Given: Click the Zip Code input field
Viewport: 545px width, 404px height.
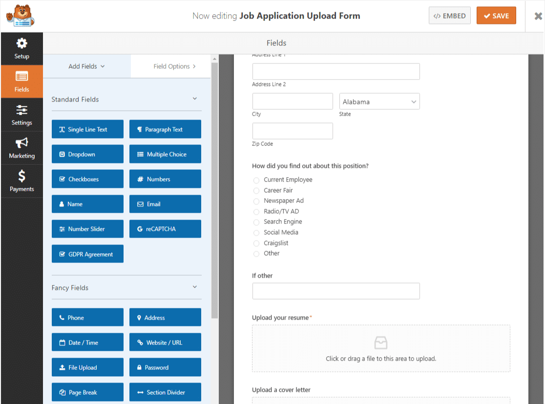Looking at the screenshot, I should click(293, 131).
